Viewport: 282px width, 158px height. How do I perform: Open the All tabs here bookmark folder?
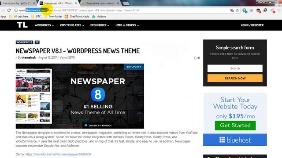pos(19,17)
